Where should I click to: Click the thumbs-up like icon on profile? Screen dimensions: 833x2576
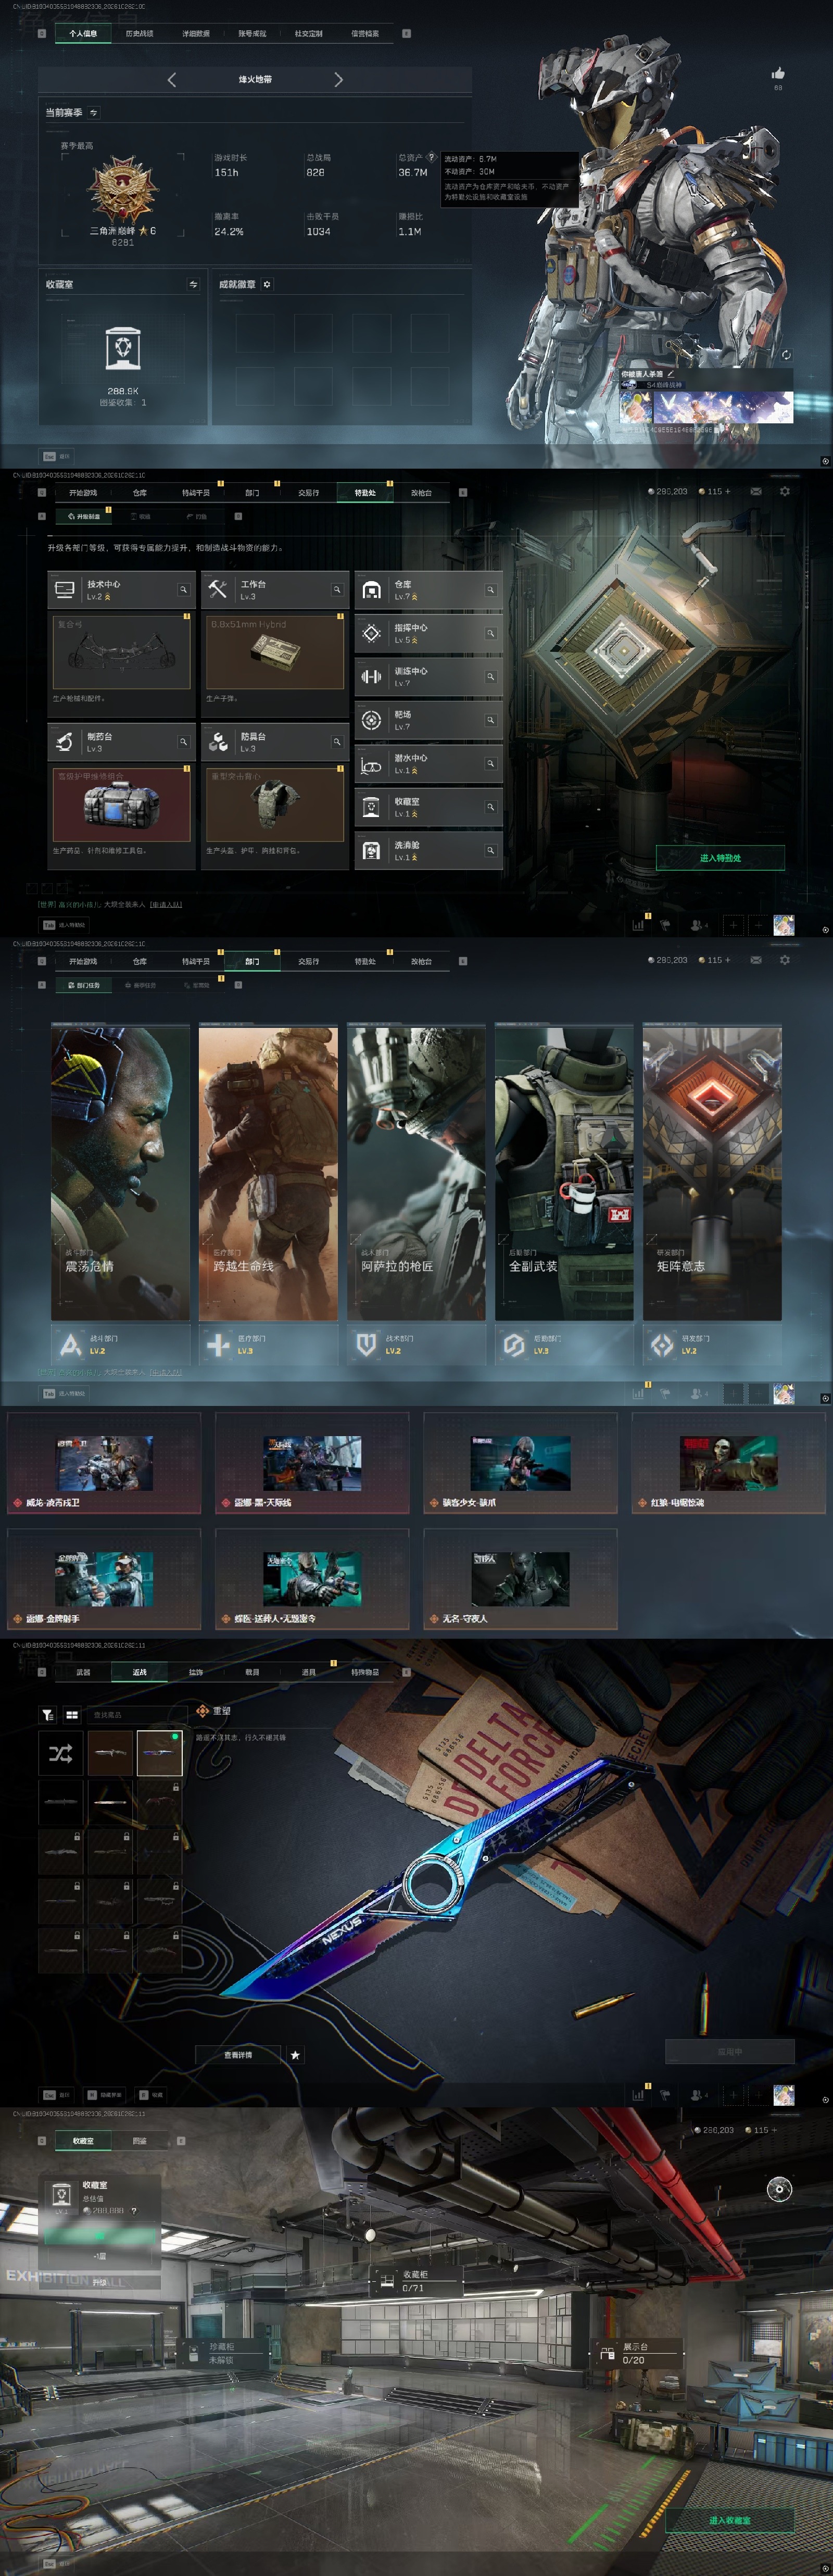click(778, 73)
